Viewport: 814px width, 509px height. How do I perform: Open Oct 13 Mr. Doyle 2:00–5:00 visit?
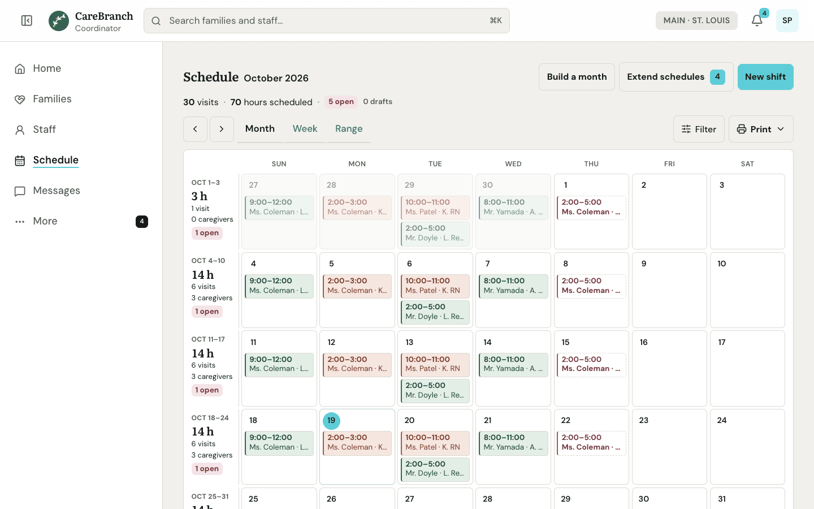click(x=435, y=391)
